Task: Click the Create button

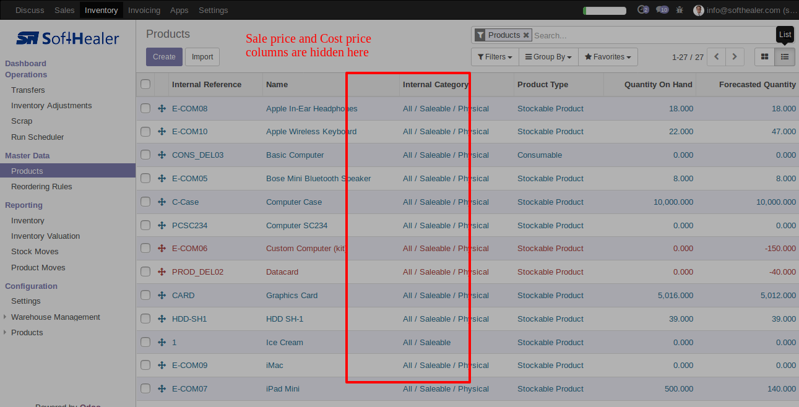Action: pyautogui.click(x=164, y=57)
